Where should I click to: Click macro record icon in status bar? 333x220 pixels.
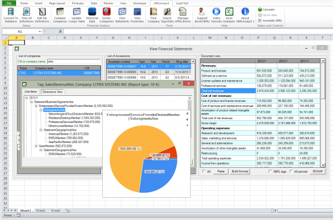click(x=18, y=215)
